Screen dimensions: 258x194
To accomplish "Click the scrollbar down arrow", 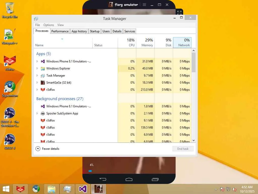I will click(x=194, y=140).
